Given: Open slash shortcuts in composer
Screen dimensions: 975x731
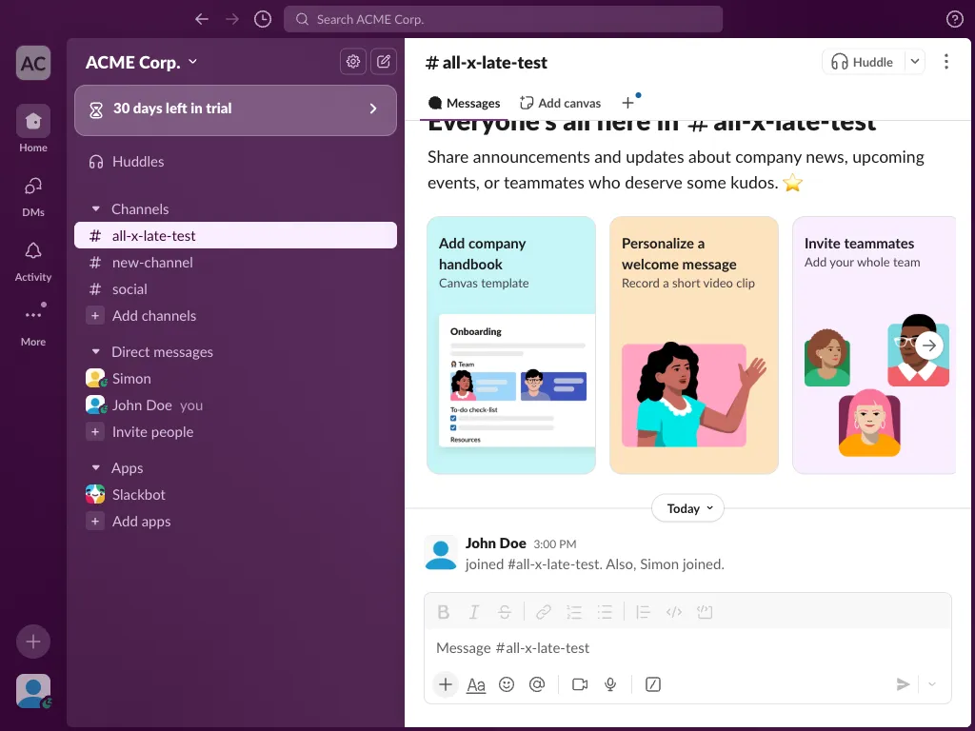Looking at the screenshot, I should point(653,684).
